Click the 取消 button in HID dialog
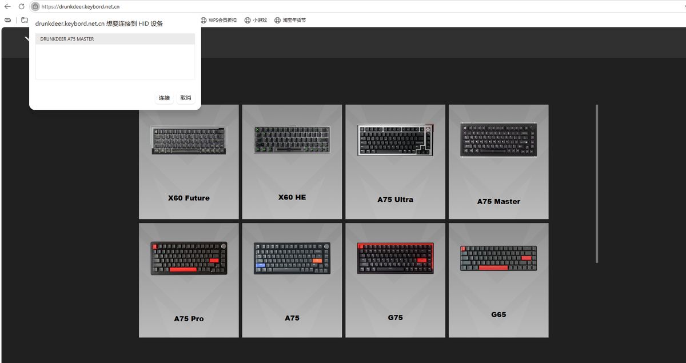Image resolution: width=686 pixels, height=363 pixels. [x=186, y=98]
